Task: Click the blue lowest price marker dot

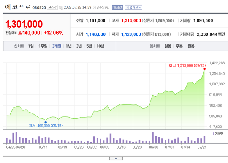Action: coord(46,122)
